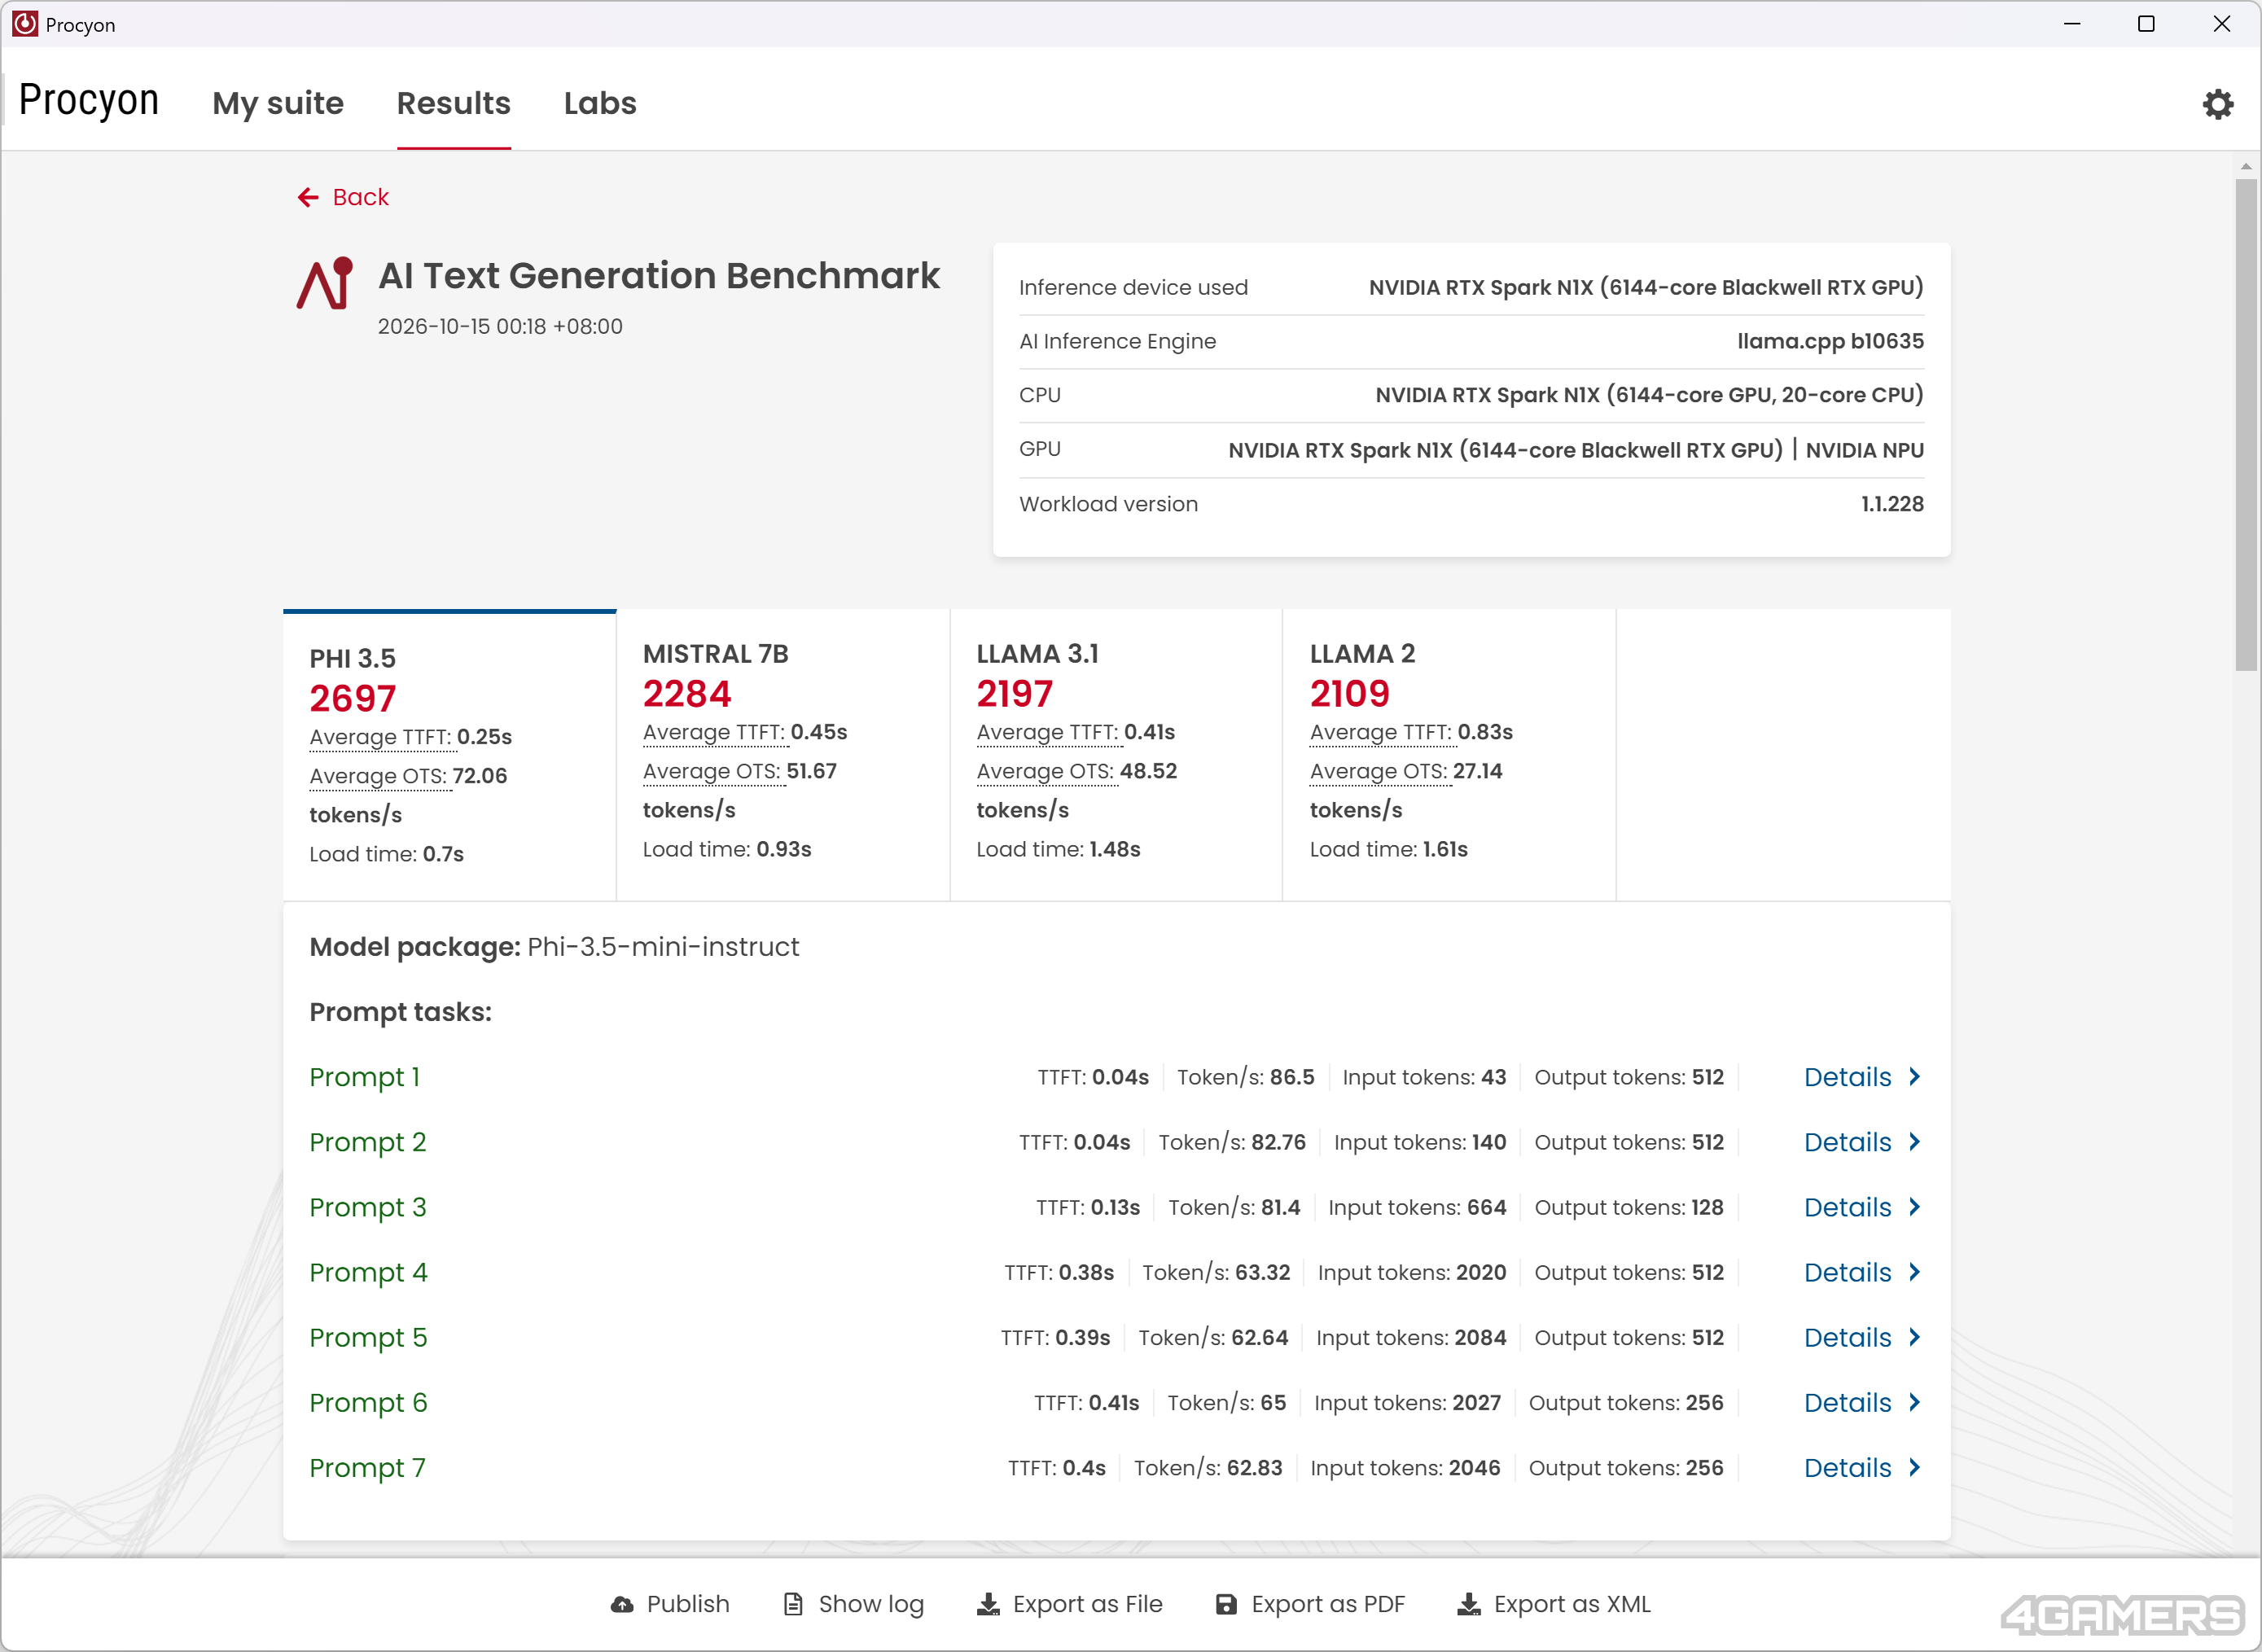2262x1652 pixels.
Task: Click the 'llama.cpp b10635' engine value
Action: click(x=1830, y=341)
